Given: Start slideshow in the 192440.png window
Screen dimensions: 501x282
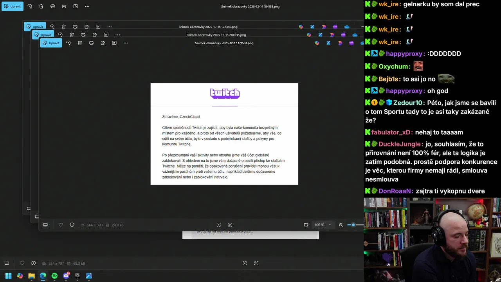Looking at the screenshot, I should click(98, 27).
